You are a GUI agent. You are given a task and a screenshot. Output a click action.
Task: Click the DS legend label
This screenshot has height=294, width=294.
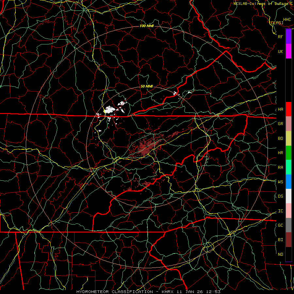[281, 196]
